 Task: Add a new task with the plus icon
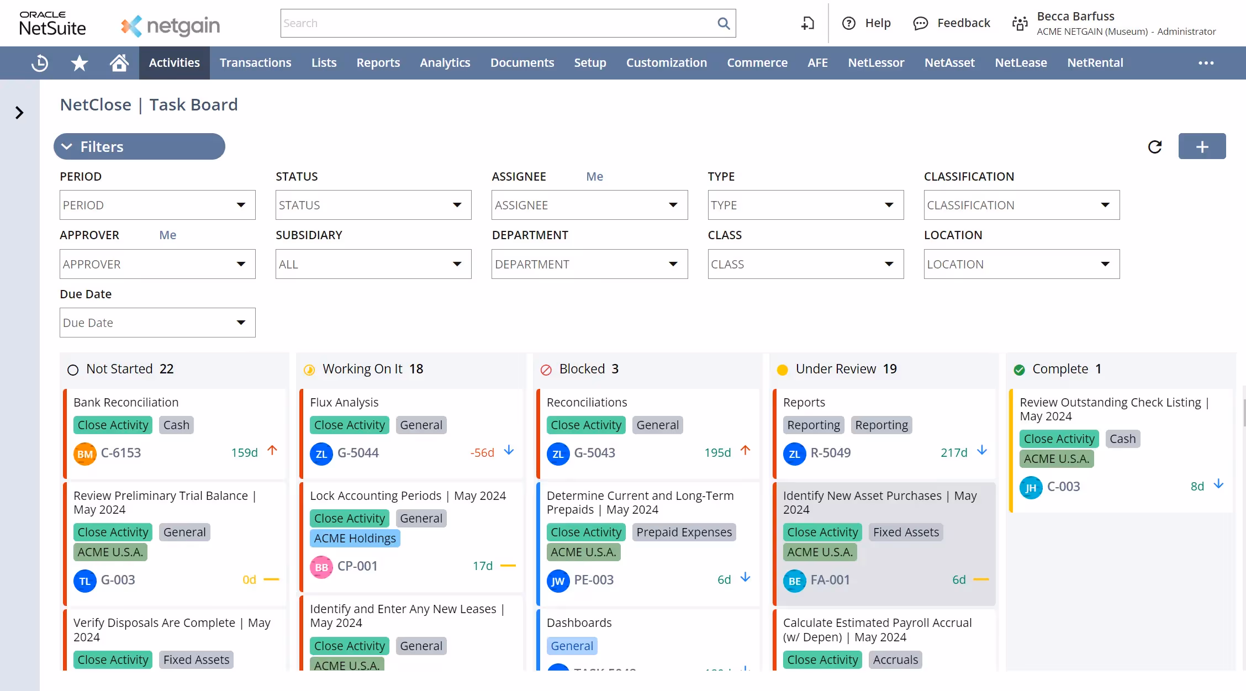click(1202, 146)
